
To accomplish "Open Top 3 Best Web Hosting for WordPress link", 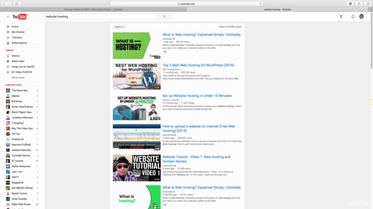I will click(198, 65).
